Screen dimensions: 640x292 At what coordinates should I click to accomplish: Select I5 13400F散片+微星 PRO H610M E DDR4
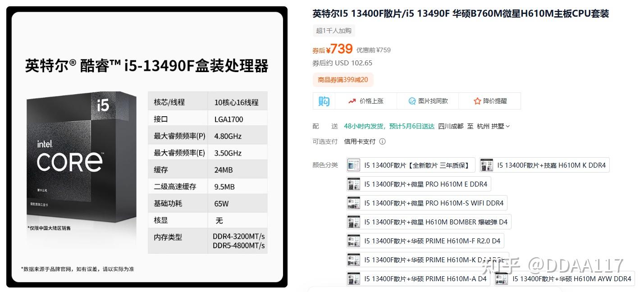pyautogui.click(x=419, y=184)
